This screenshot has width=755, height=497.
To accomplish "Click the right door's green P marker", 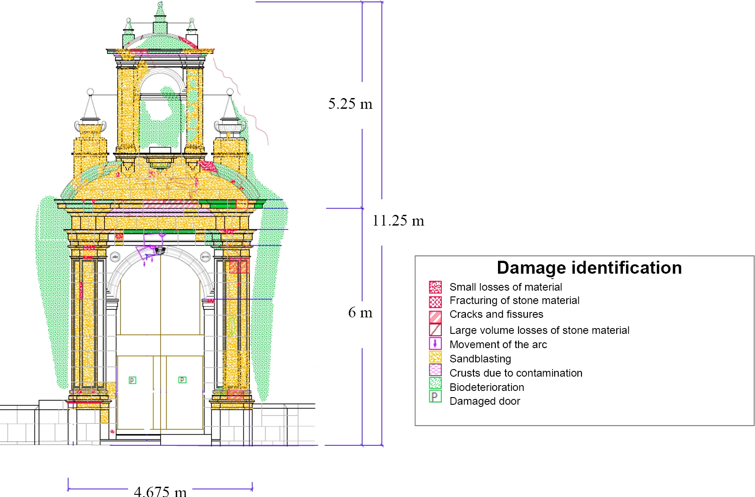I will pos(182,380).
